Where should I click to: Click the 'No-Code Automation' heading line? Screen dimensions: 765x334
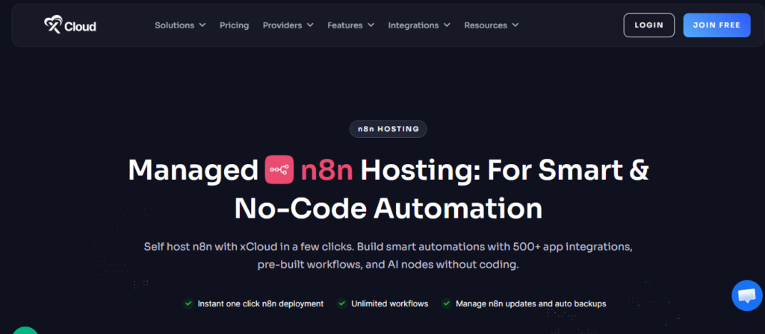click(x=388, y=209)
